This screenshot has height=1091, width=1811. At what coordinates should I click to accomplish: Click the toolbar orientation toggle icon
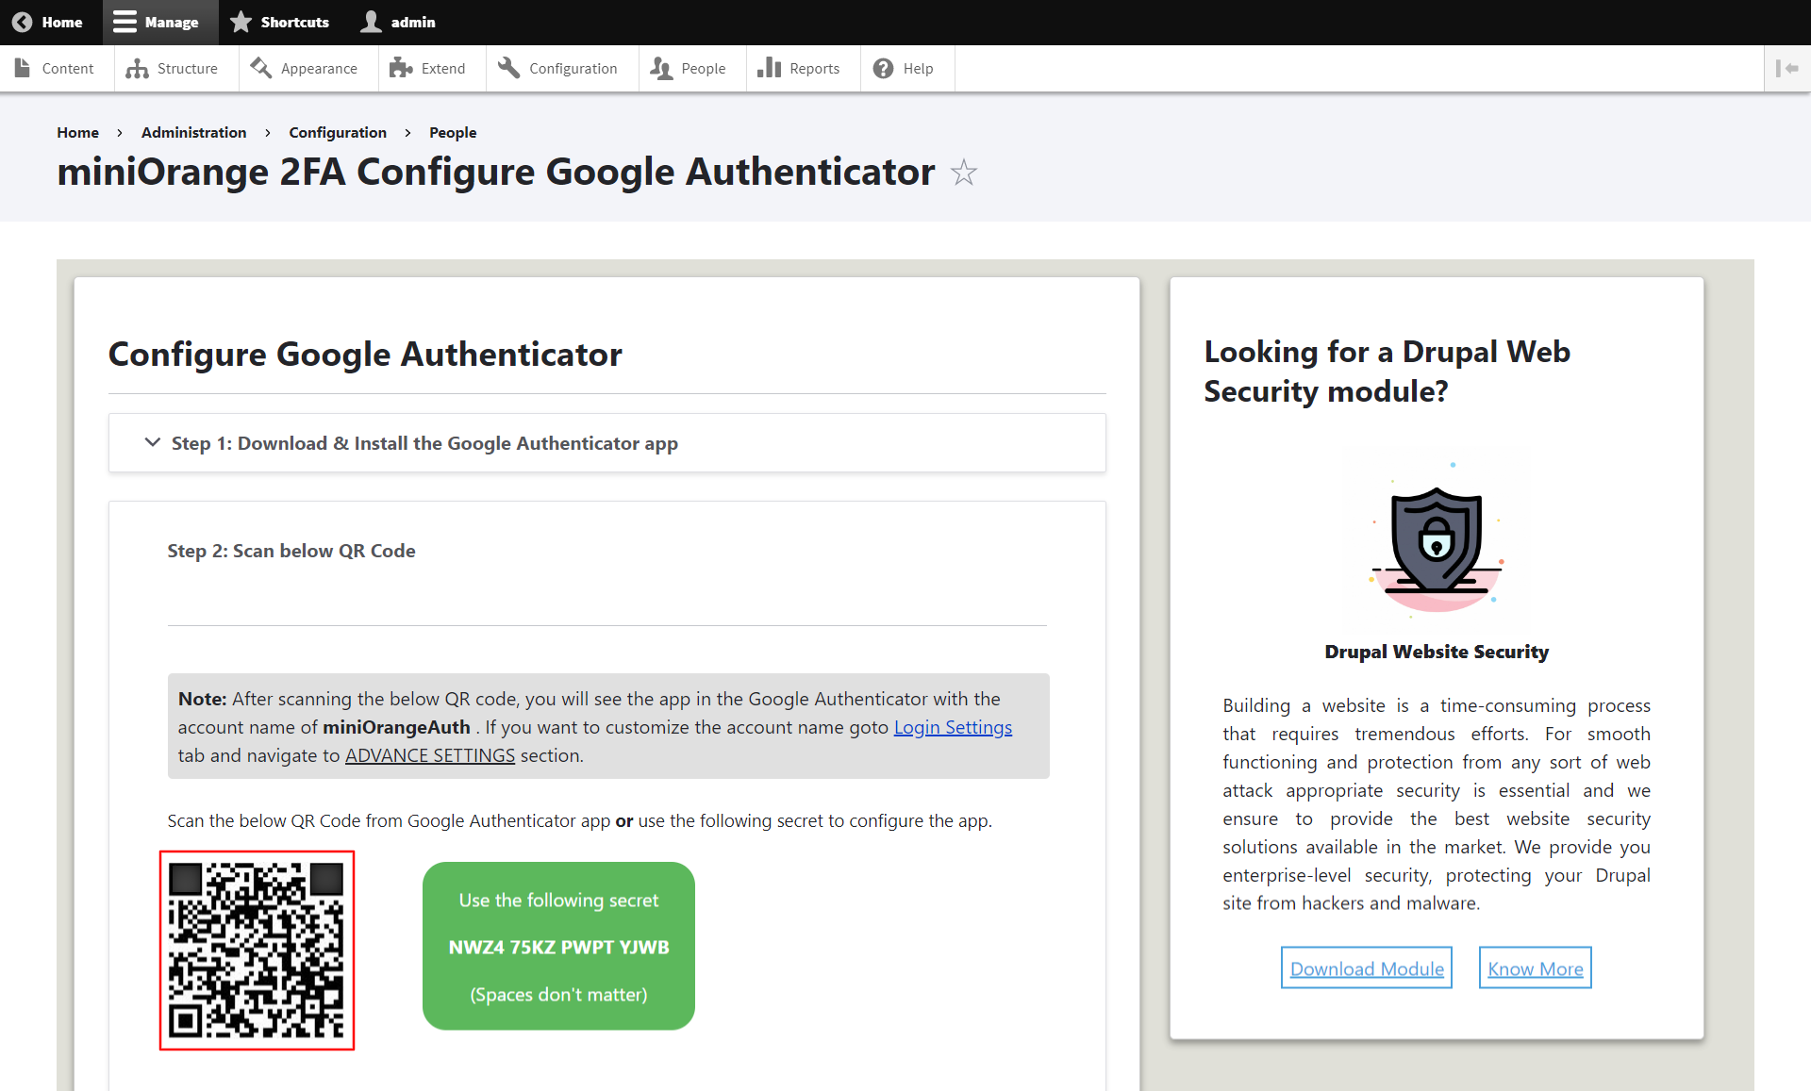[1786, 68]
